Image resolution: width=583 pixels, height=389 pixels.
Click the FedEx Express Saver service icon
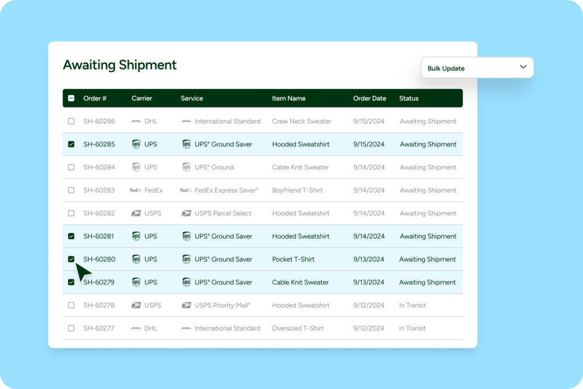[x=185, y=190]
